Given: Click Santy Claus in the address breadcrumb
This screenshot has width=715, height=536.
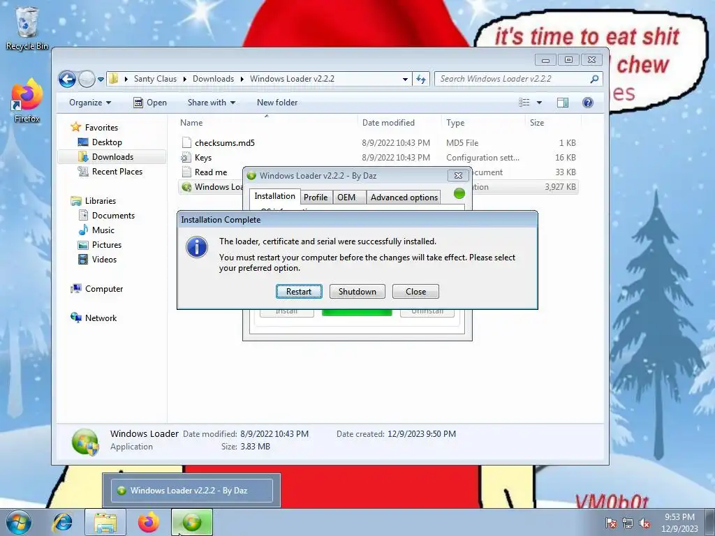Looking at the screenshot, I should pyautogui.click(x=155, y=79).
